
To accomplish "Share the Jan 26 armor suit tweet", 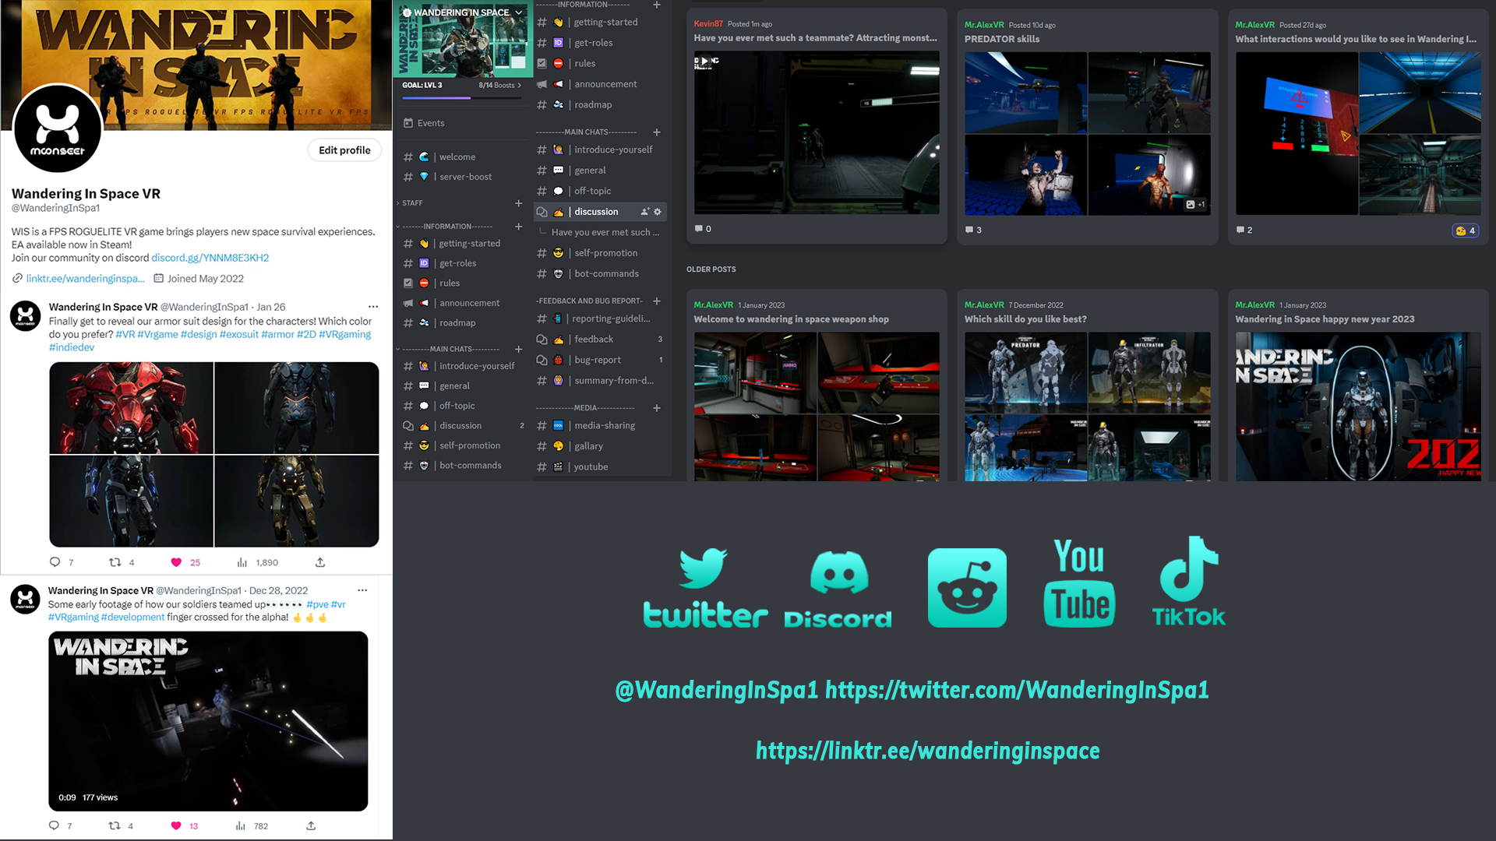I will point(320,562).
